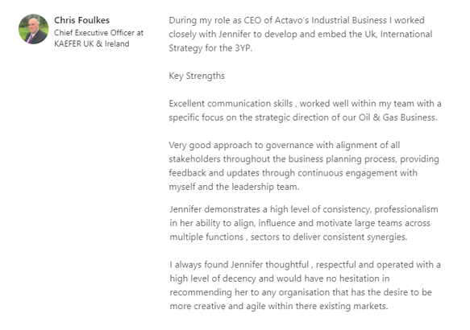The height and width of the screenshot is (330, 470).
Task: Click the 'Excellent communication skills' line
Action: point(305,104)
